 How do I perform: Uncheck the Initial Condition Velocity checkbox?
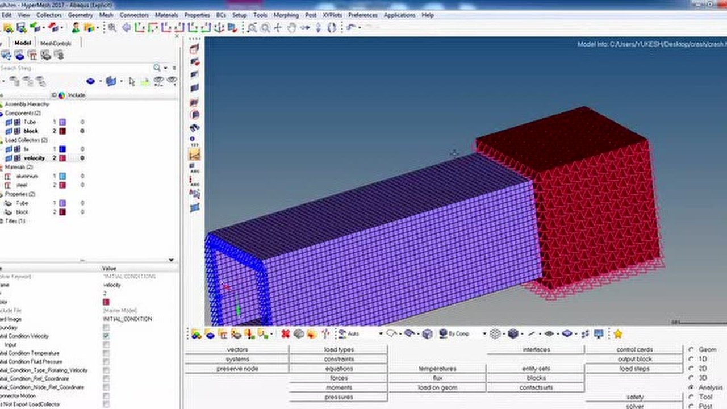click(x=106, y=336)
